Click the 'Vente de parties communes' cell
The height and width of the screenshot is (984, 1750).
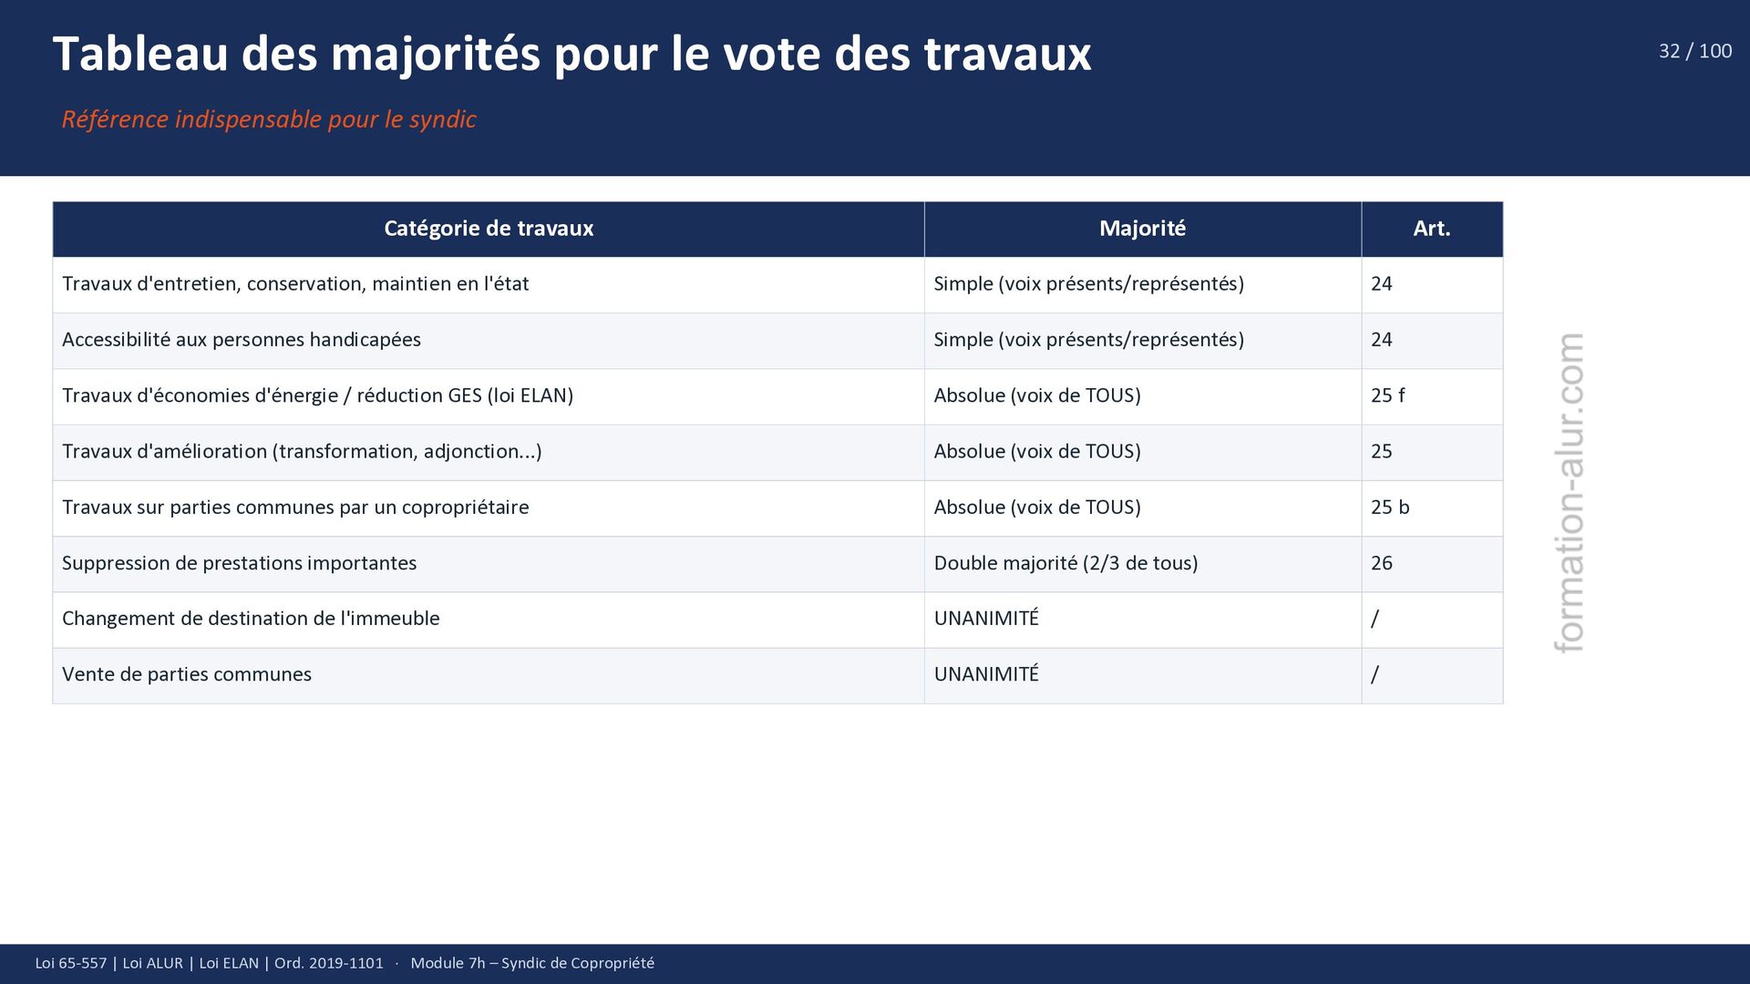pyautogui.click(x=489, y=675)
